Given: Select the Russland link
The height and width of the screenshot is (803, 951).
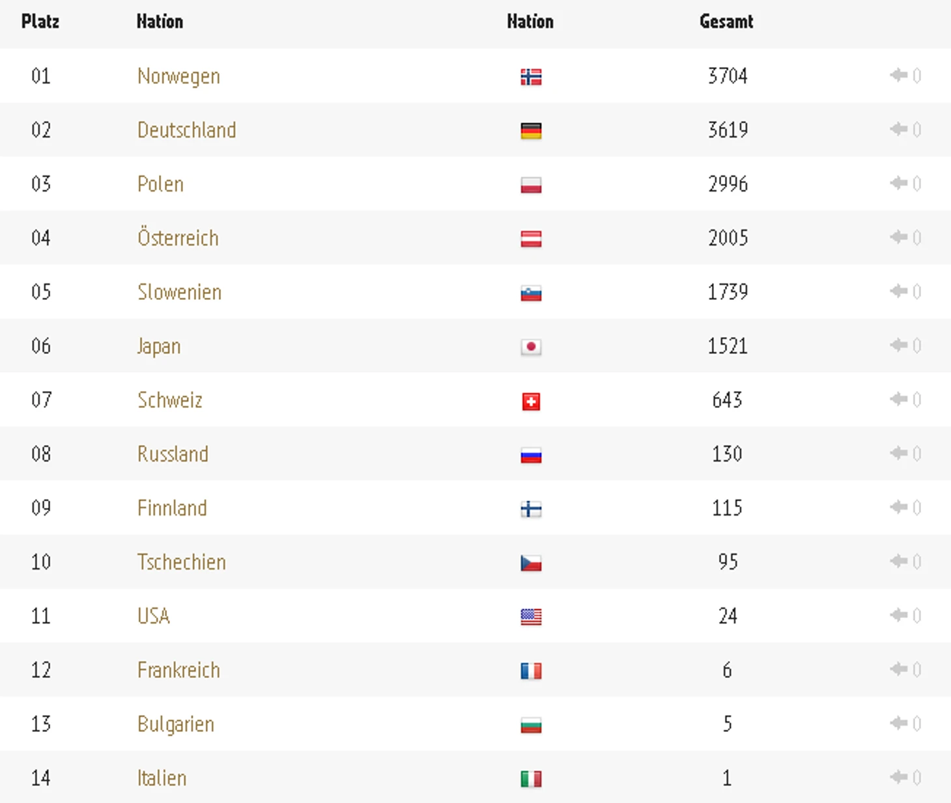Looking at the screenshot, I should (173, 454).
